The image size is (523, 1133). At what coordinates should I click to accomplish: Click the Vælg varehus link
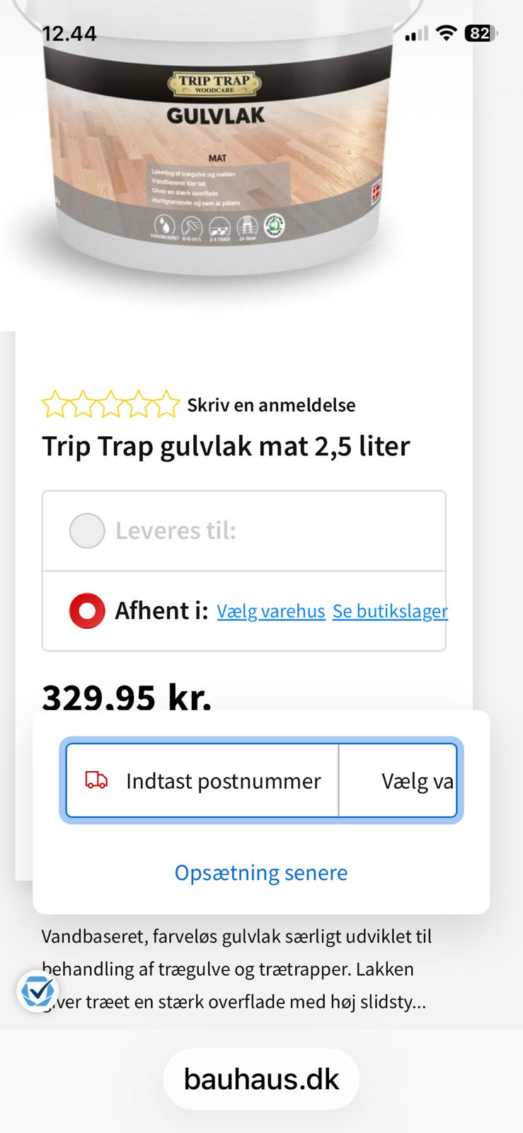[271, 611]
